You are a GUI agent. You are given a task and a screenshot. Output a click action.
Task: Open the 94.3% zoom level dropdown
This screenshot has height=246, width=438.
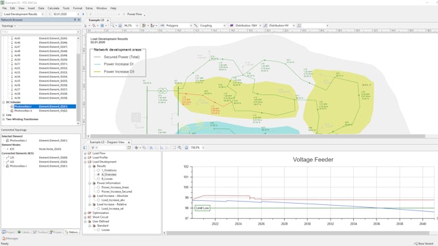137,26
